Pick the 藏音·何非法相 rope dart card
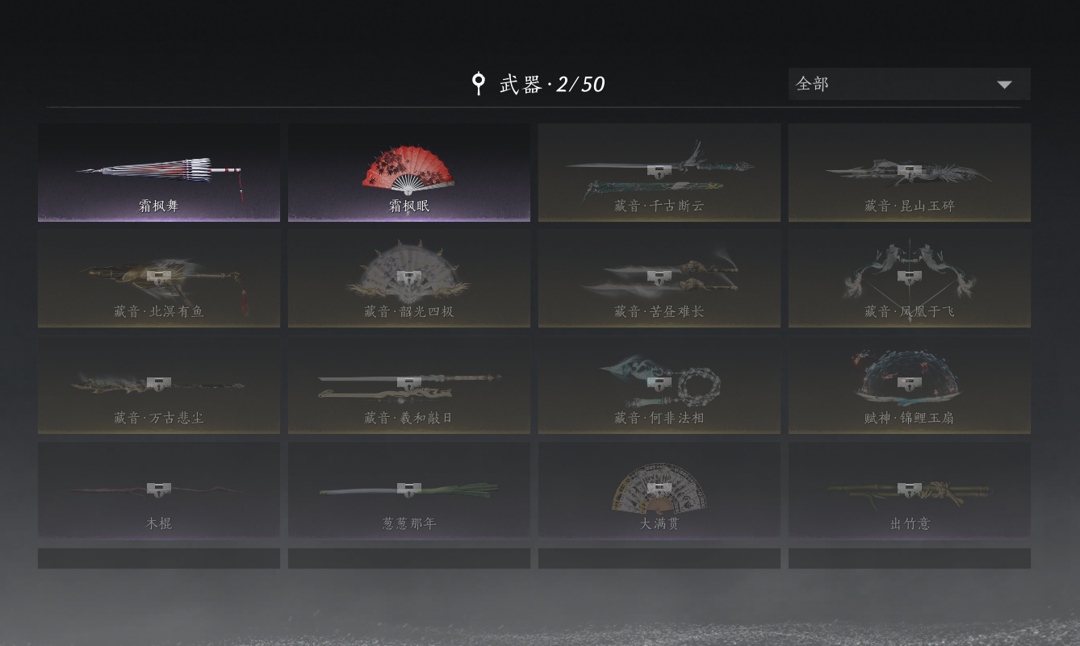 pos(659,385)
